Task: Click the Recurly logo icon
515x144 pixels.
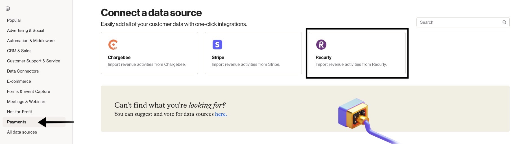Action: click(321, 45)
